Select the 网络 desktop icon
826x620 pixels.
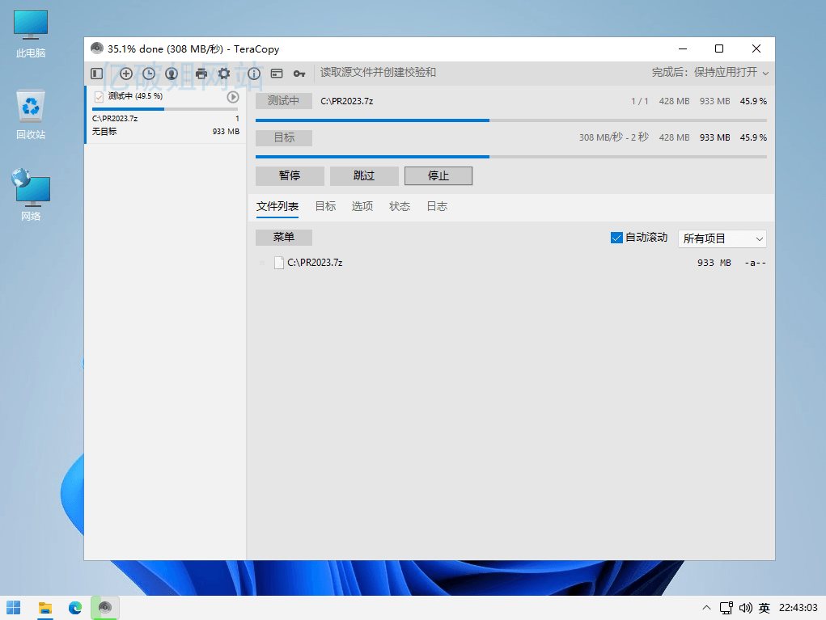point(31,196)
